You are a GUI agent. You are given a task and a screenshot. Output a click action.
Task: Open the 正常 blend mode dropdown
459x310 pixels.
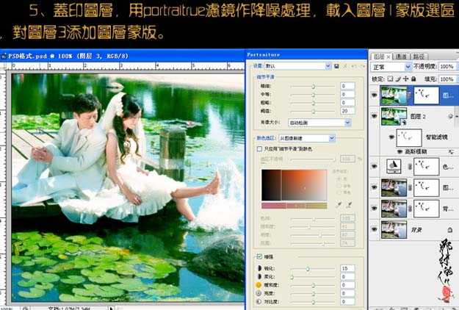pos(391,67)
